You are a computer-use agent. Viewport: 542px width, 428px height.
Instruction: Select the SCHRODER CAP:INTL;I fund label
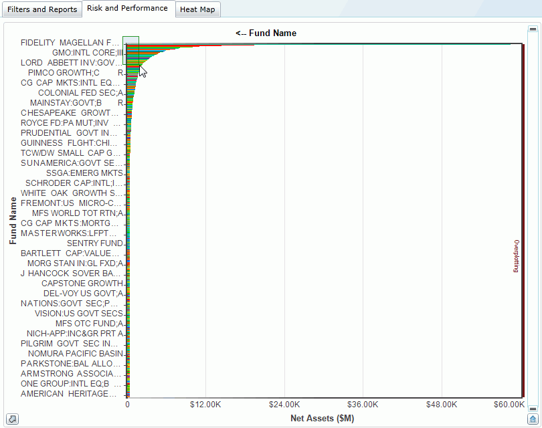coord(74,183)
